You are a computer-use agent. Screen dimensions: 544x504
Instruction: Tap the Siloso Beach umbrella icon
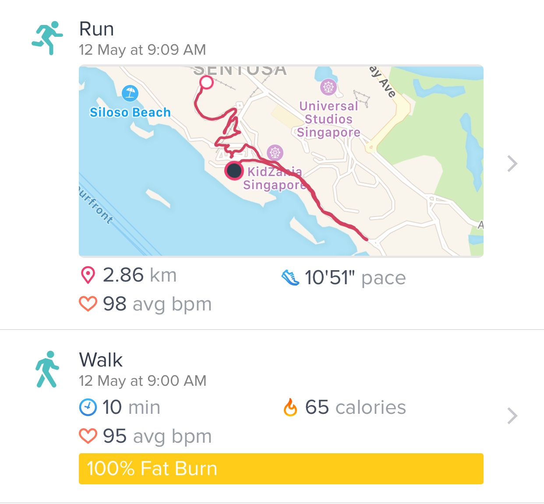coord(130,93)
